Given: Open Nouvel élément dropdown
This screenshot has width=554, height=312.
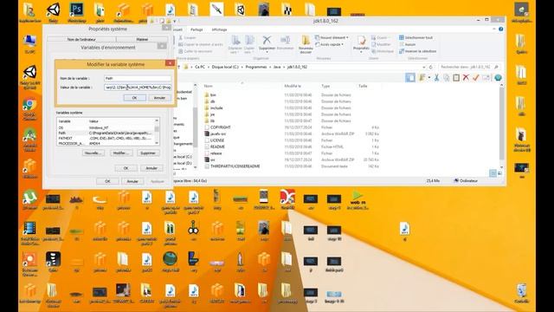Looking at the screenshot, I should [x=332, y=37].
